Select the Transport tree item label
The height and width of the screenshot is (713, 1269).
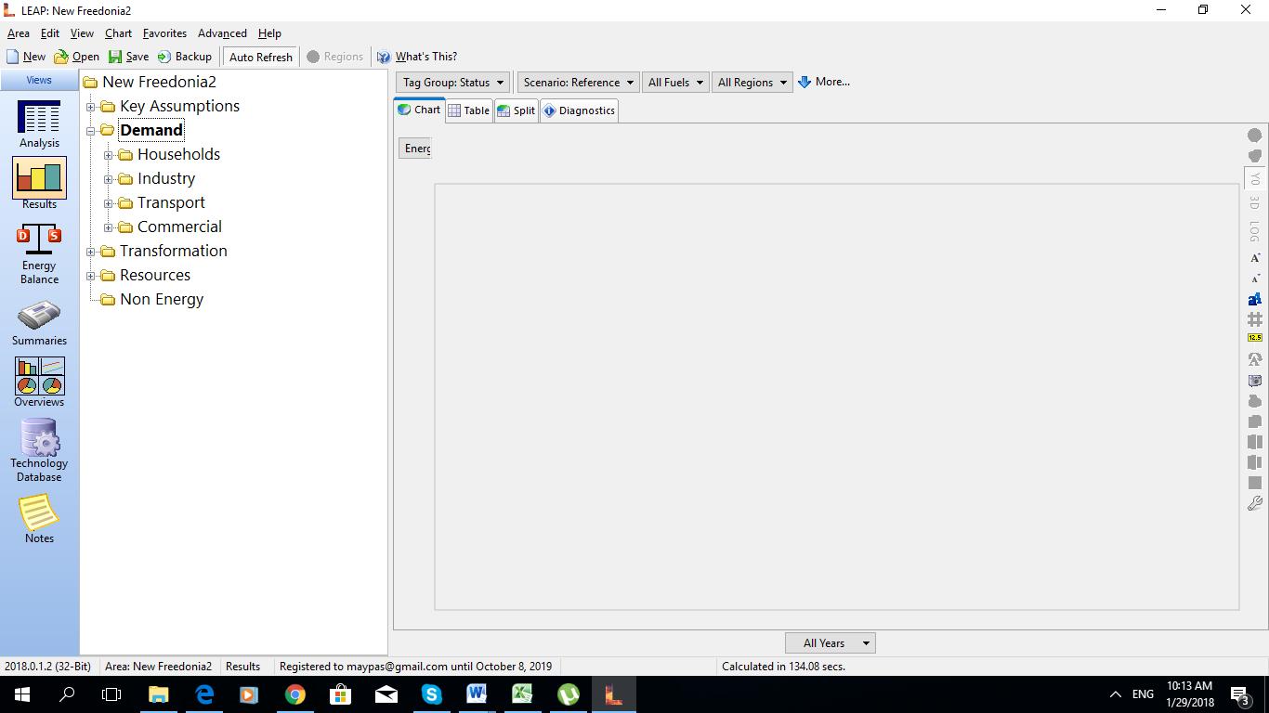pyautogui.click(x=171, y=203)
